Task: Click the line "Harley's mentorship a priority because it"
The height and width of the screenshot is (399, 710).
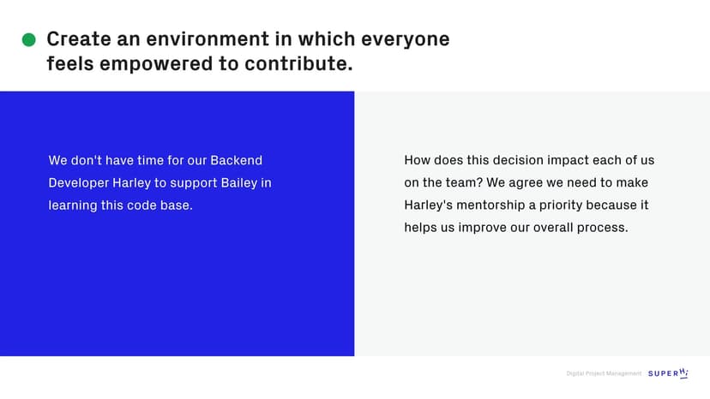Action: click(526, 205)
